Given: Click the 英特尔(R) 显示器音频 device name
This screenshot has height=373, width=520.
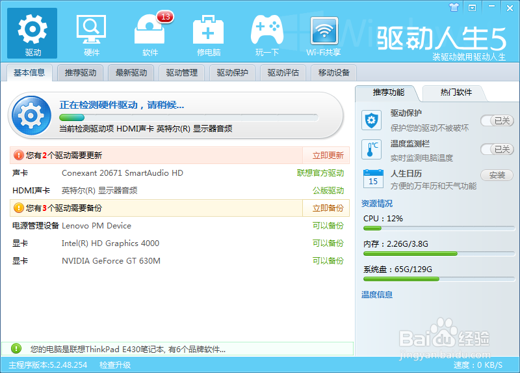Looking at the screenshot, I should coord(99,191).
